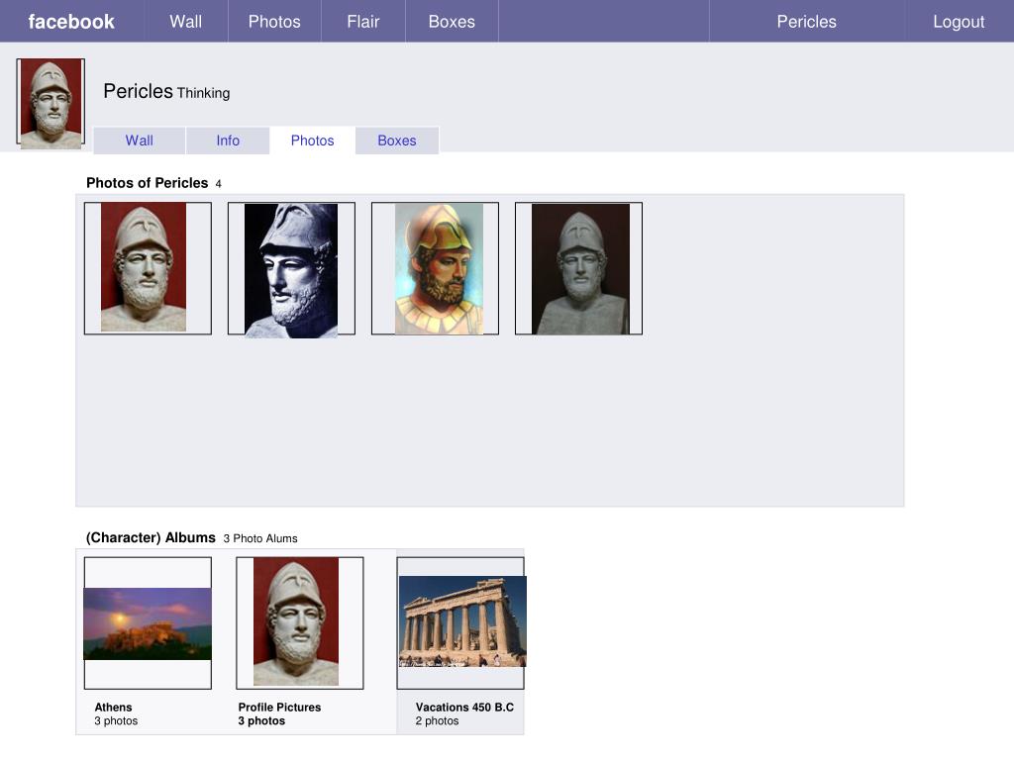Image resolution: width=1014 pixels, height=760 pixels.
Task: Click the (Character) Albums heading
Action: coord(151,537)
